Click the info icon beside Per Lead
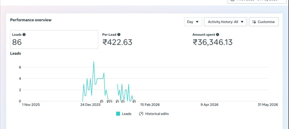 pyautogui.click(x=119, y=34)
